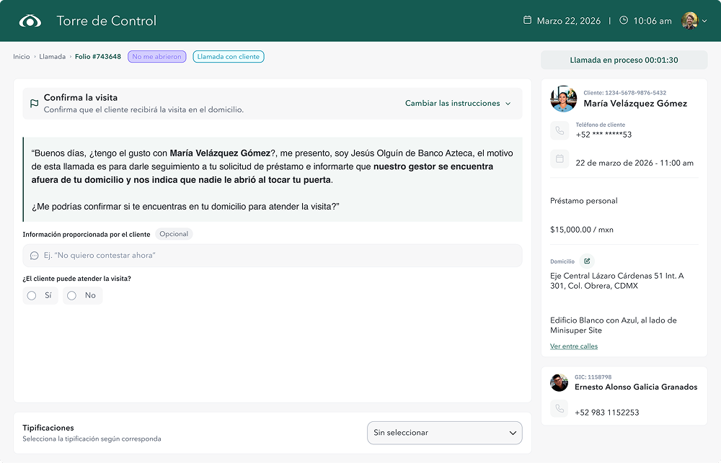Open the 'Ver entre calles' link
The height and width of the screenshot is (463, 721).
coord(574,346)
